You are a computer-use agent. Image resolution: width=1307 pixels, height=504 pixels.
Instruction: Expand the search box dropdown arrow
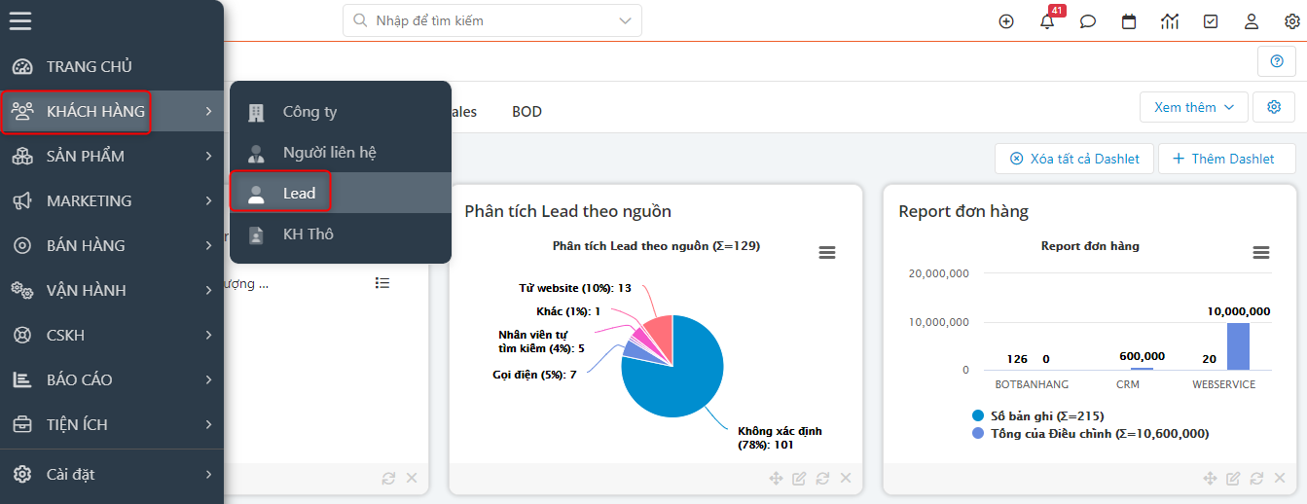(x=624, y=20)
